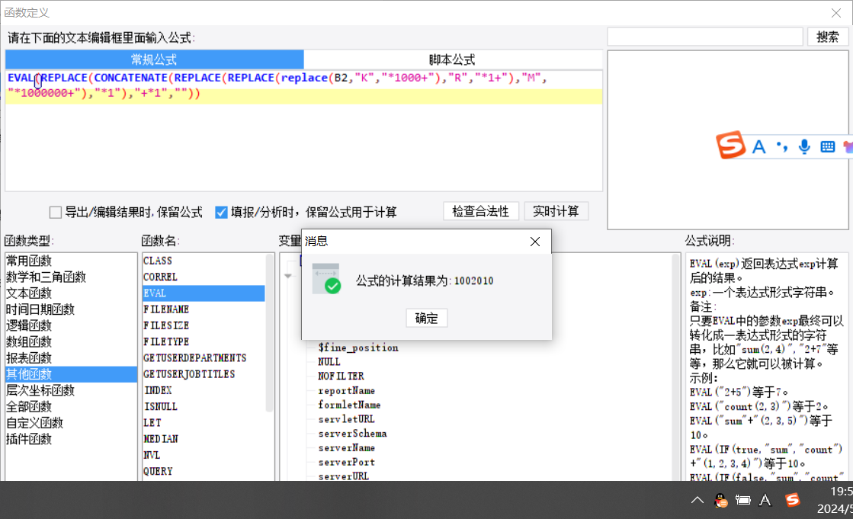Expand the variable tree node arrow
Viewport: 853px width, 519px height.
click(x=288, y=276)
